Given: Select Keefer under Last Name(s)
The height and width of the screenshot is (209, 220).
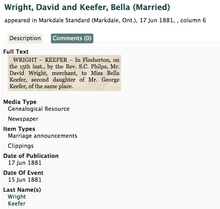Looking at the screenshot, I should (17, 204).
